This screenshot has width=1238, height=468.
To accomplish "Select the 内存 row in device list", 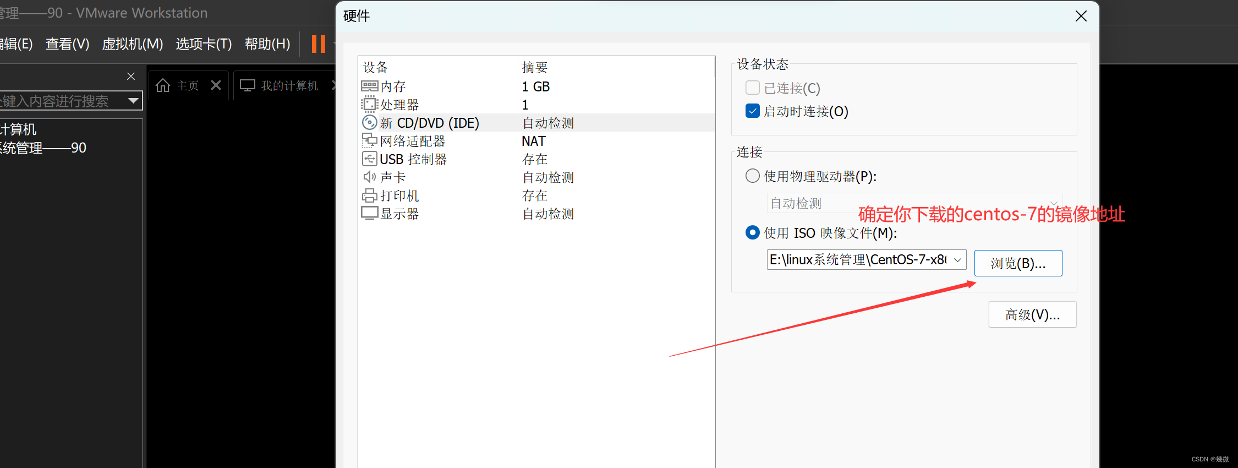I will [x=536, y=86].
